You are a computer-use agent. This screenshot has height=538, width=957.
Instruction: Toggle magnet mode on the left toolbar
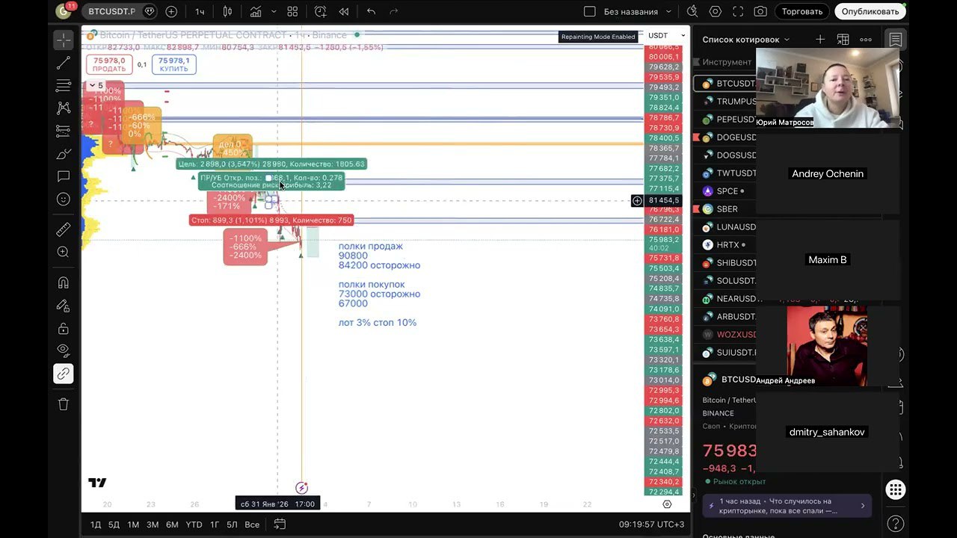(x=64, y=282)
